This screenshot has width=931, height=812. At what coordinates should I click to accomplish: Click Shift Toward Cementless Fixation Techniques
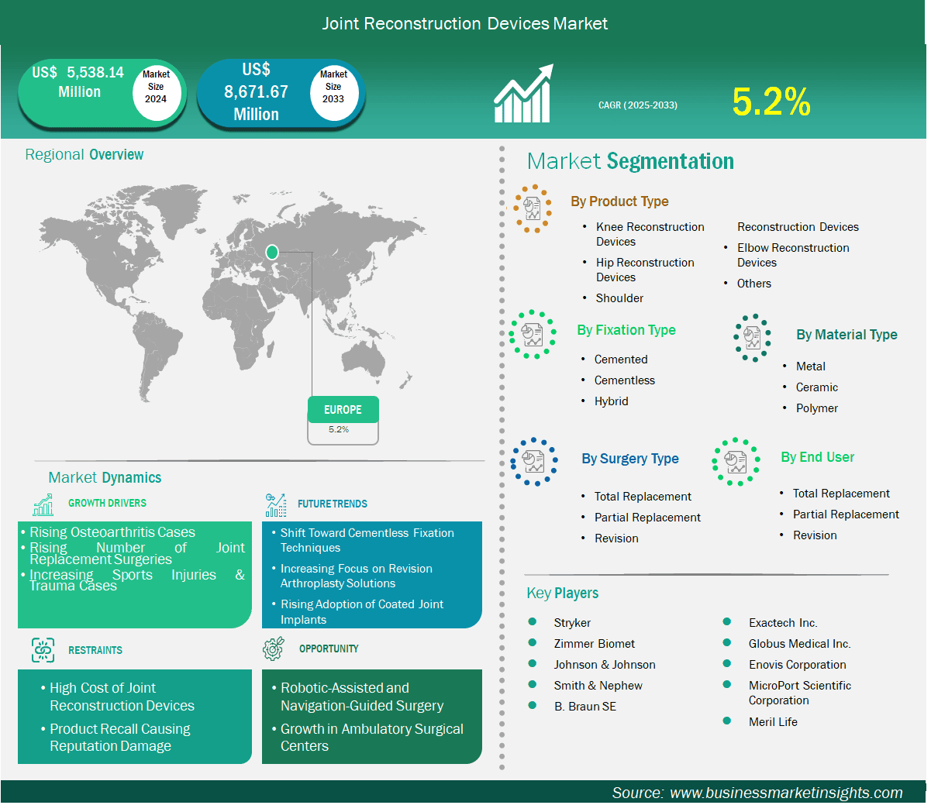[367, 540]
